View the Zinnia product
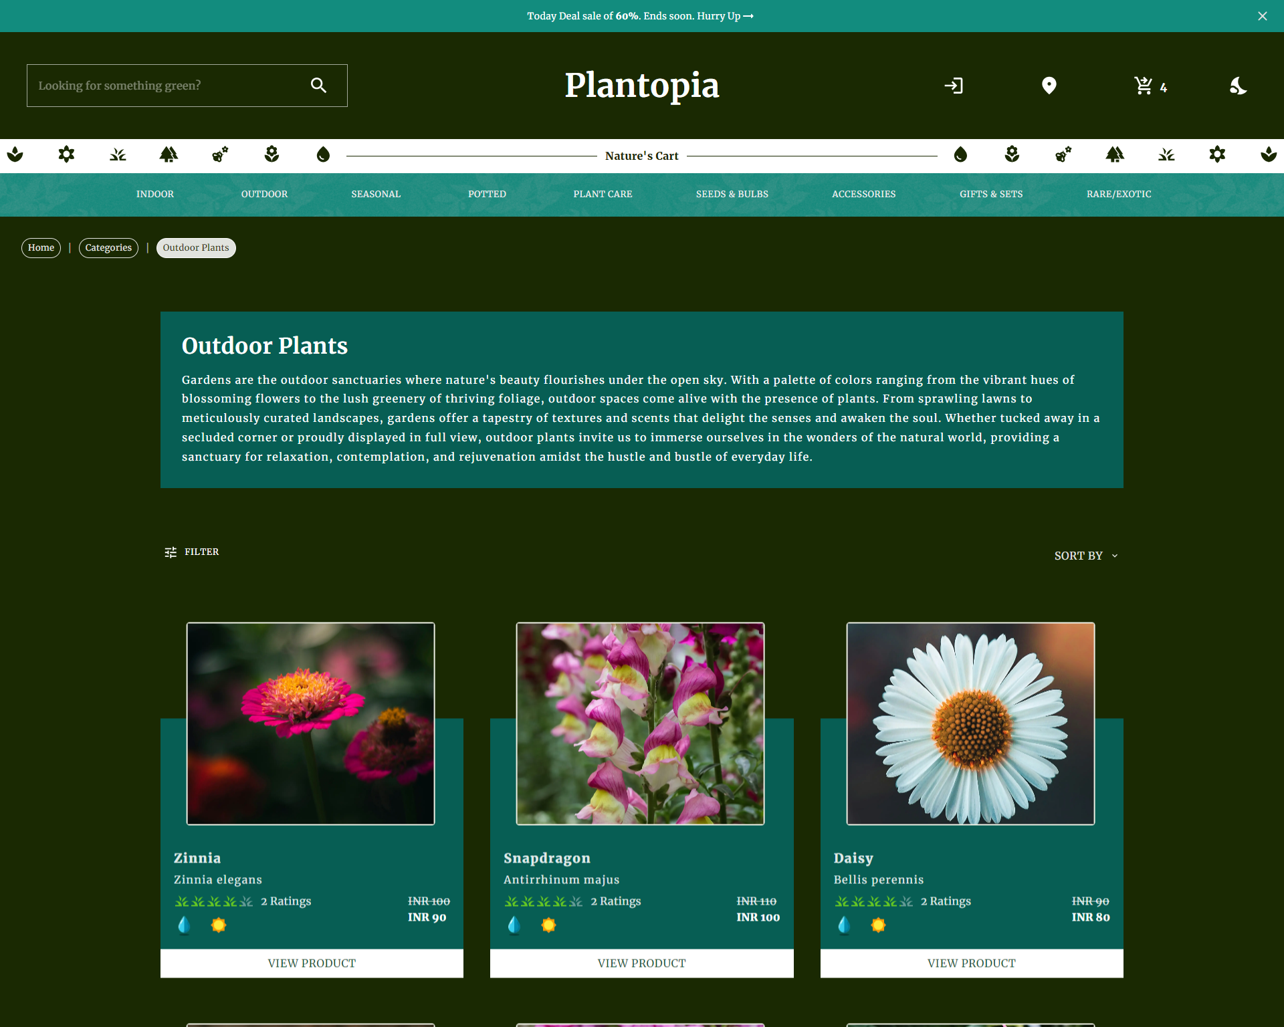This screenshot has height=1027, width=1284. (312, 963)
